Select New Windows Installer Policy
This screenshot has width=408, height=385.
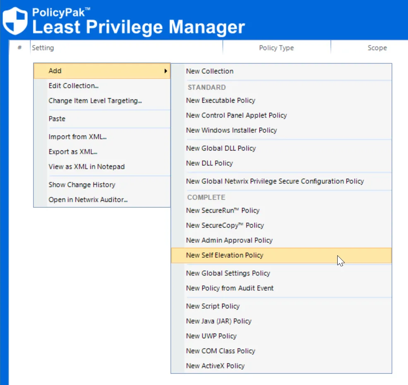point(231,130)
